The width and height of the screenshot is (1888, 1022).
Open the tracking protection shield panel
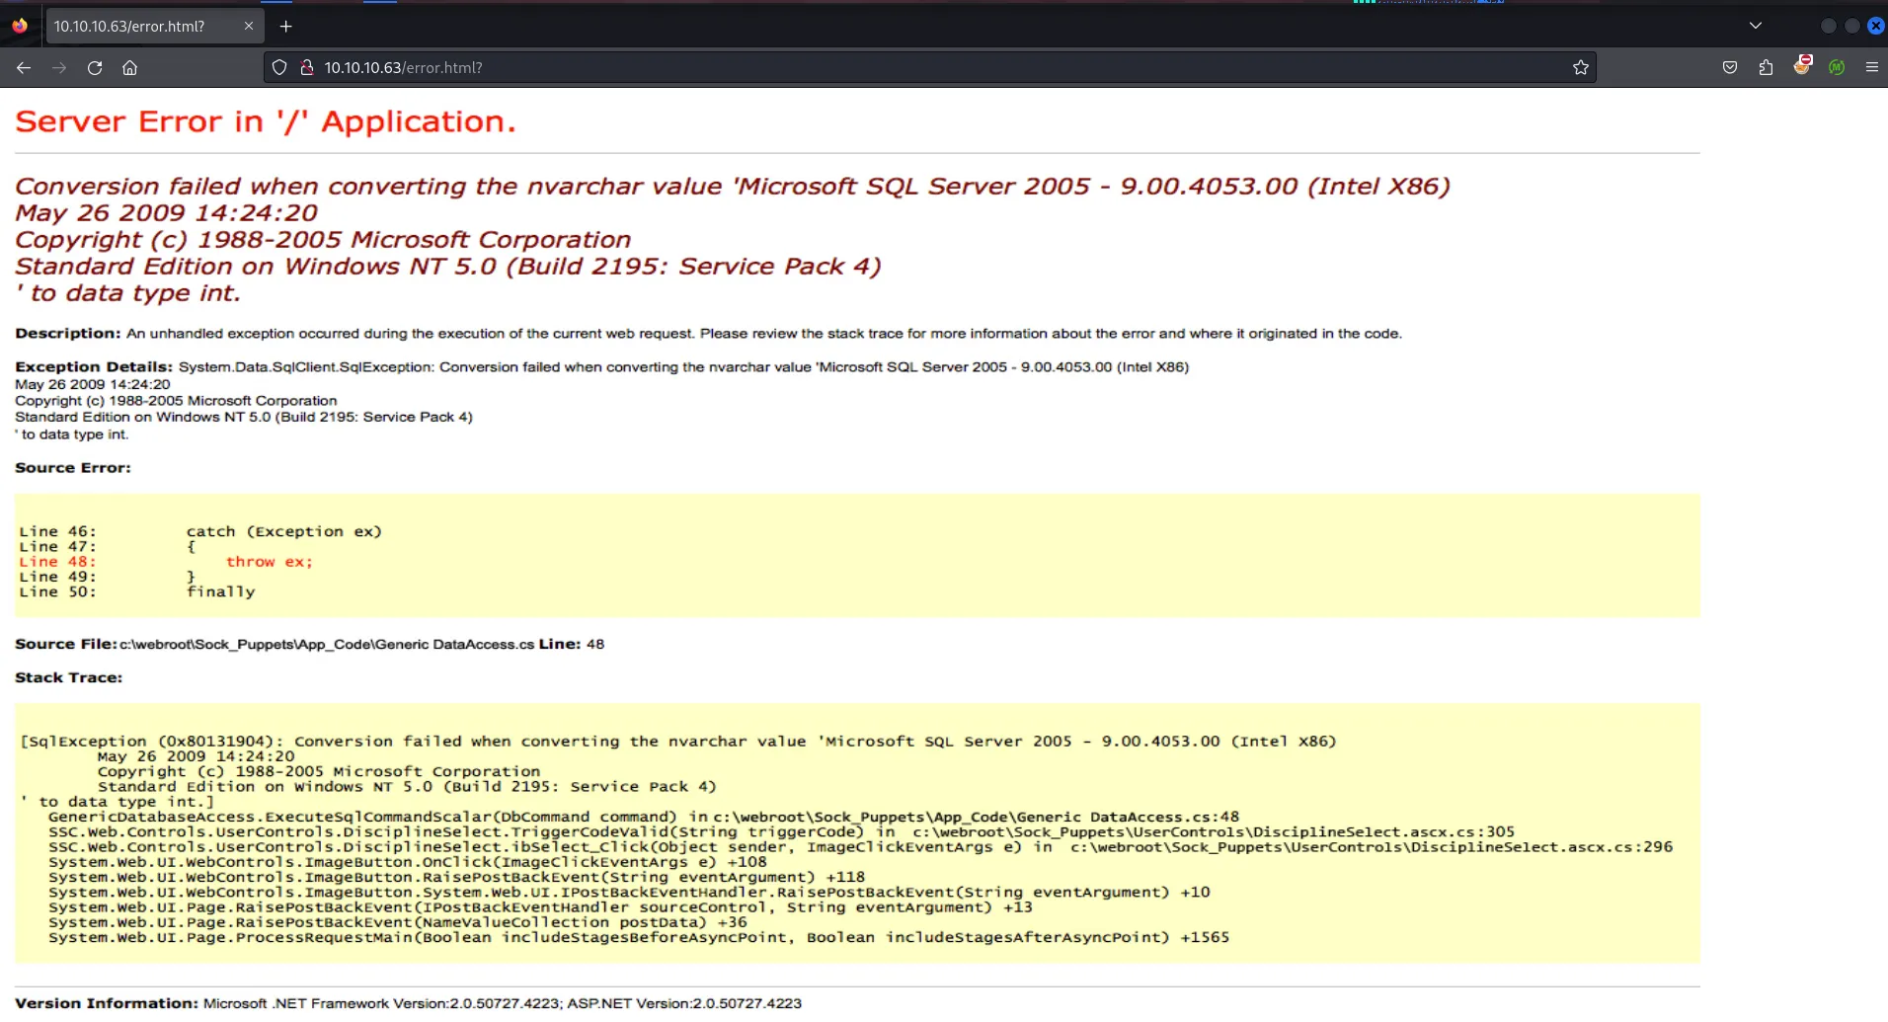[x=279, y=67]
